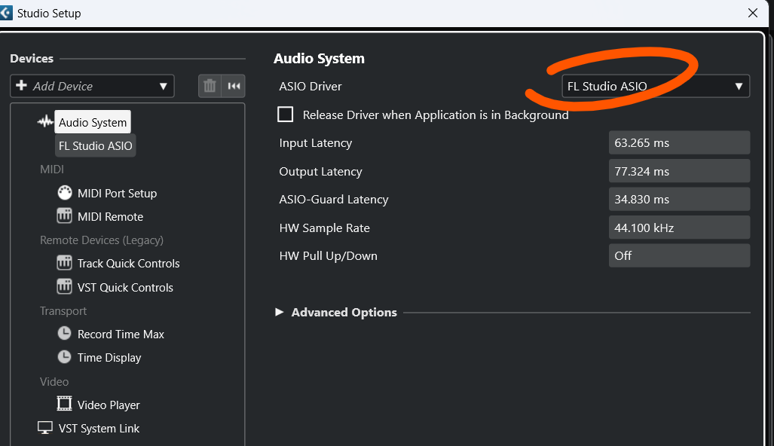Click the ASIO Driver label

tap(311, 87)
